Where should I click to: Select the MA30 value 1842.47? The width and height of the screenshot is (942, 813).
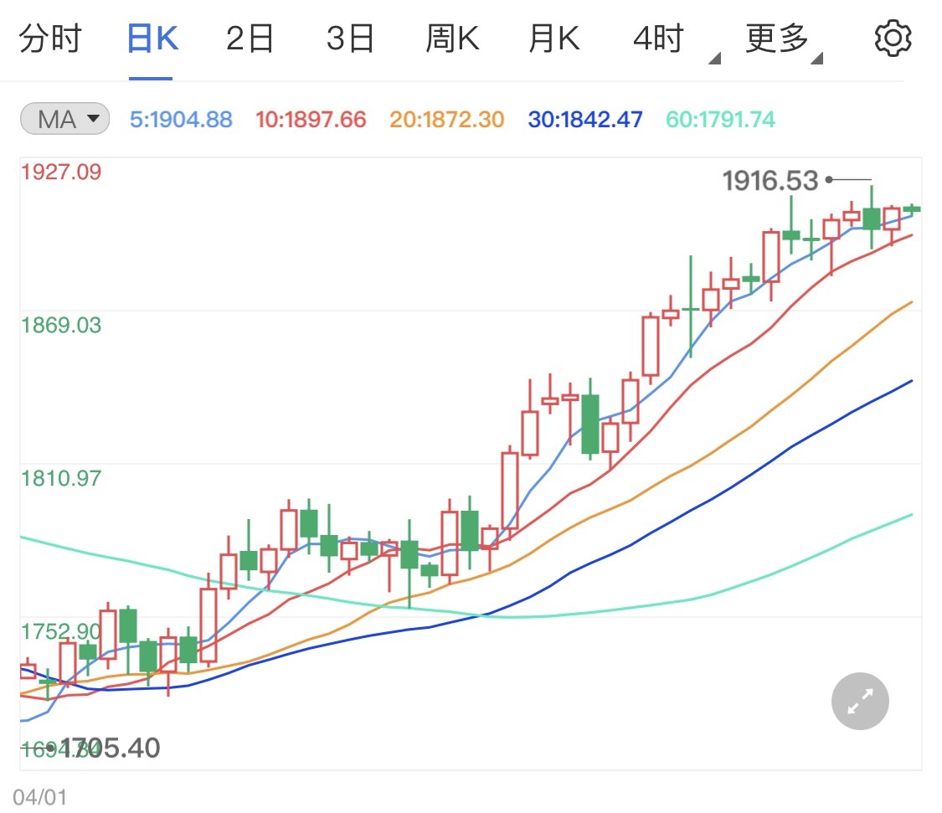click(584, 119)
